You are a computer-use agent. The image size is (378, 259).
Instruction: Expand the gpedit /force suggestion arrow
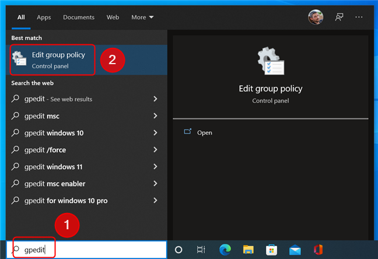(156, 149)
